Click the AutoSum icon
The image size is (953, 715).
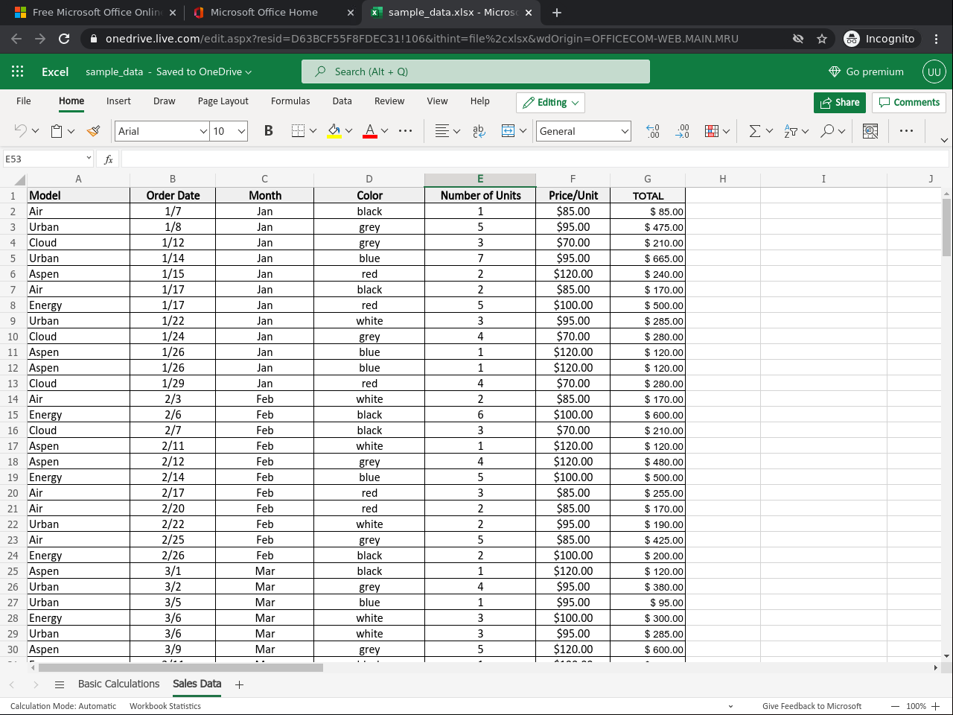point(754,131)
